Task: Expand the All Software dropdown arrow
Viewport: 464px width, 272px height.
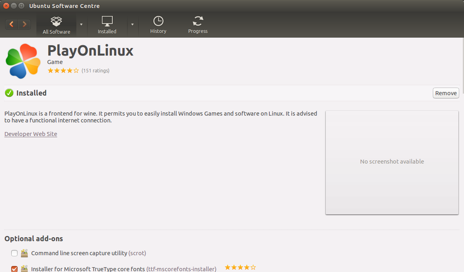Action: click(x=81, y=24)
